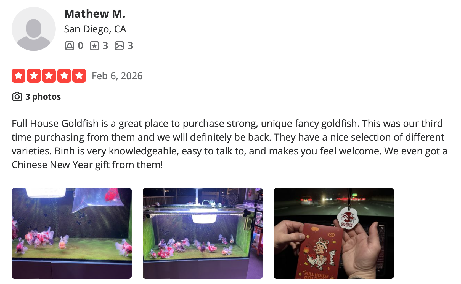Open second photo of full aquarium tank

[203, 233]
